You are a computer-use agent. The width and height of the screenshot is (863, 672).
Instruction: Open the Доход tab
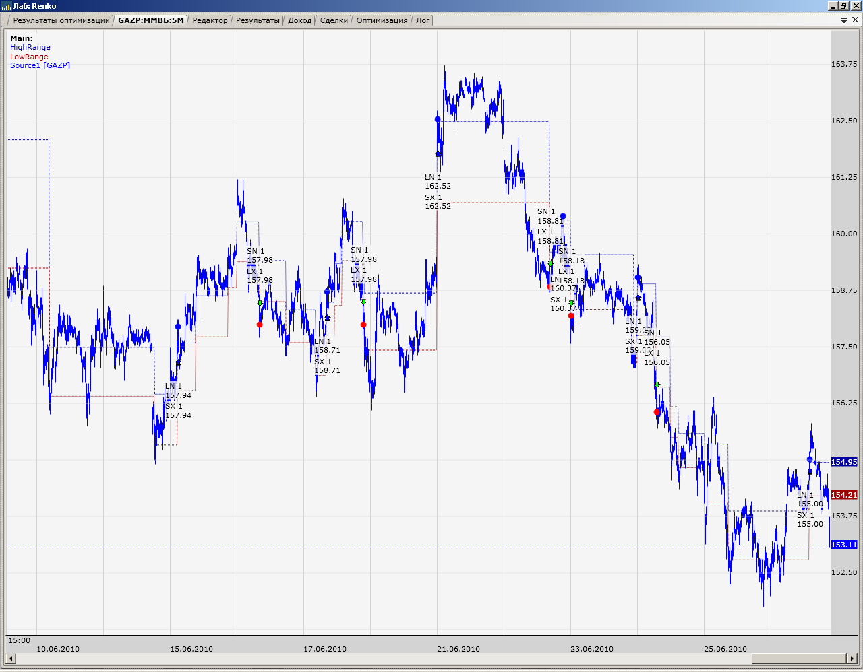click(299, 20)
